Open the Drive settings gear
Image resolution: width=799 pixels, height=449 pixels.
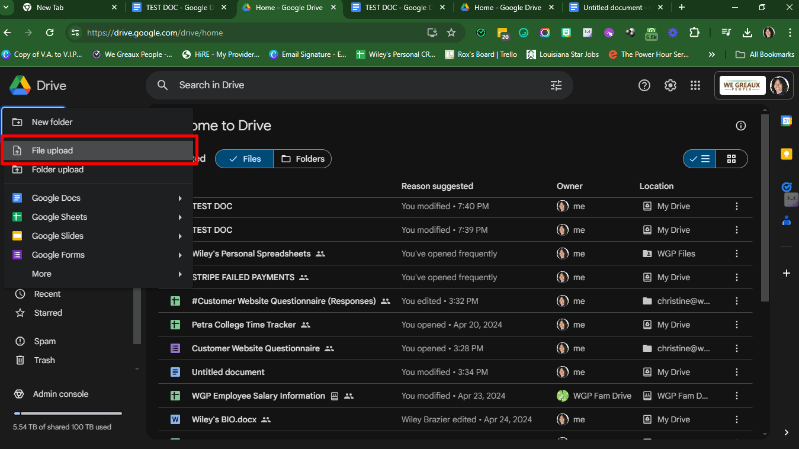(x=670, y=85)
